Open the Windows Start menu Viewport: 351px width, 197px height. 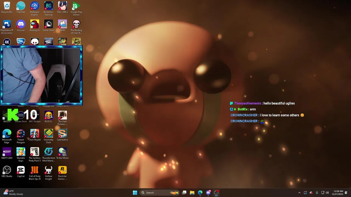pyautogui.click(x=135, y=193)
